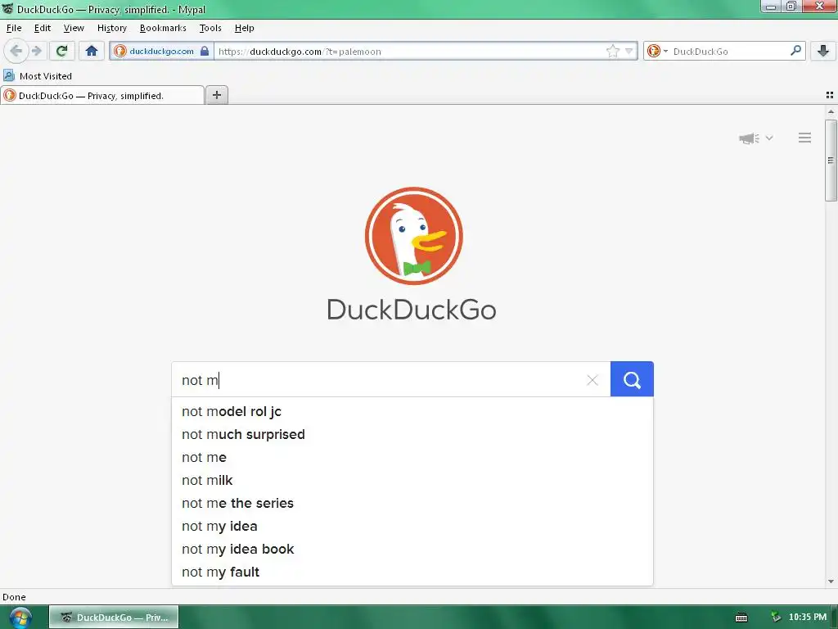Screen dimensions: 838x629
Task: Click the duckduckgo.com site identity badge
Action: pos(161,52)
